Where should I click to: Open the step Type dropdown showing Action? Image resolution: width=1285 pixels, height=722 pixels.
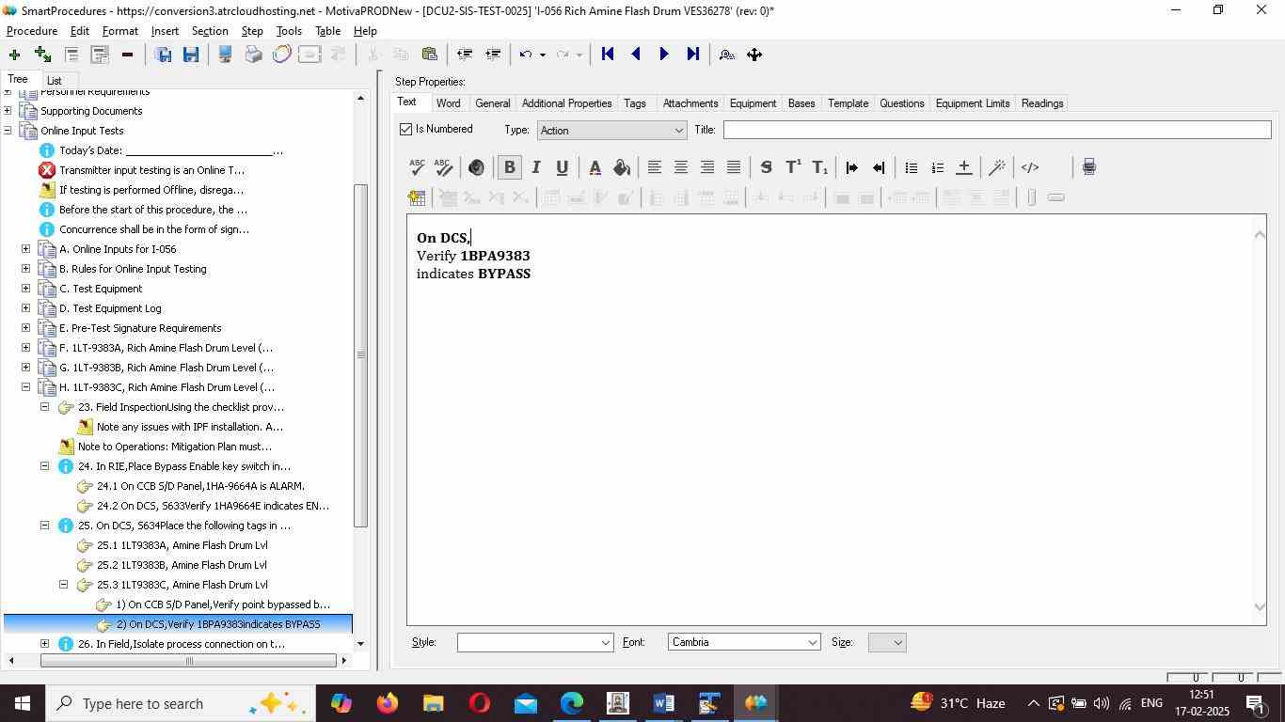coord(611,131)
